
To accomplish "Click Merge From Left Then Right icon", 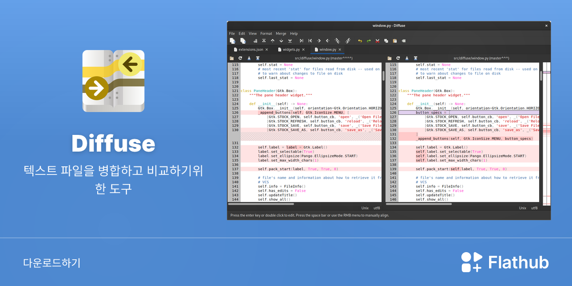I will coord(337,41).
